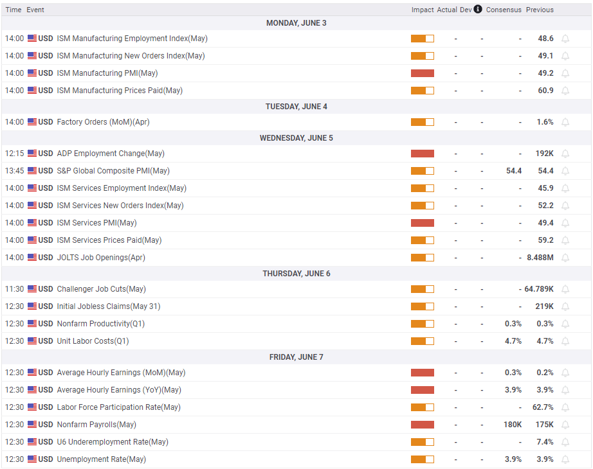Click bell icon for Unit Labor Costs
The width and height of the screenshot is (593, 469).
[565, 341]
